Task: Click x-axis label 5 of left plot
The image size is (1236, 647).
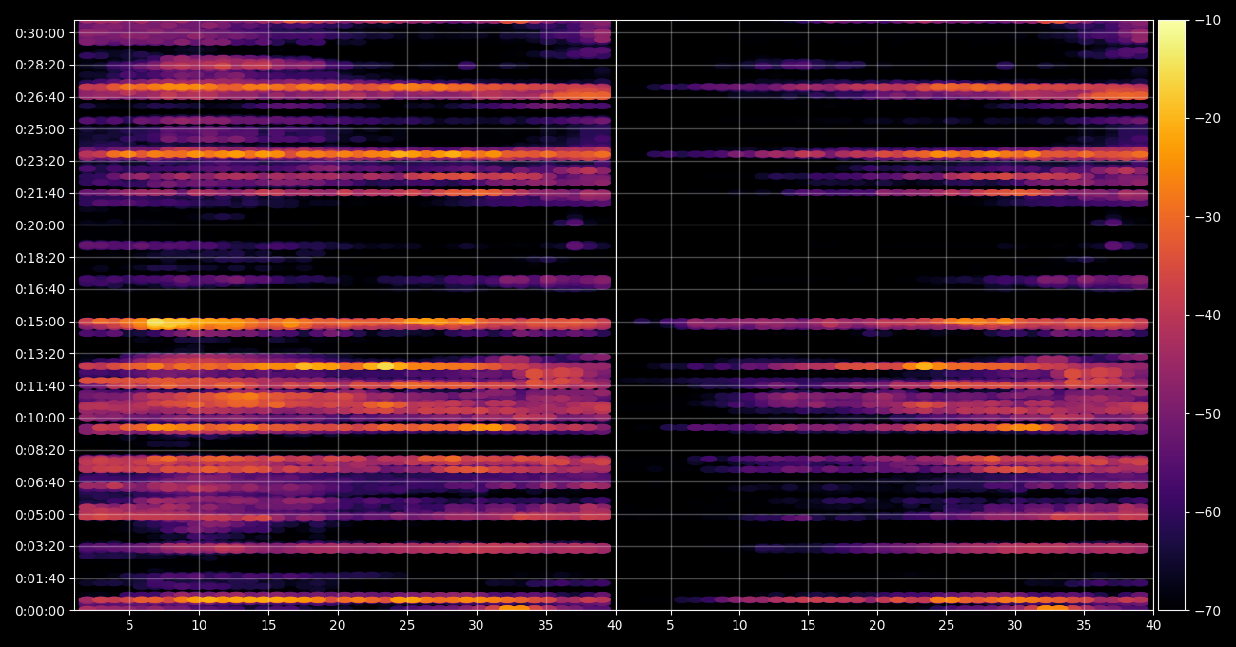Action: 129,625
